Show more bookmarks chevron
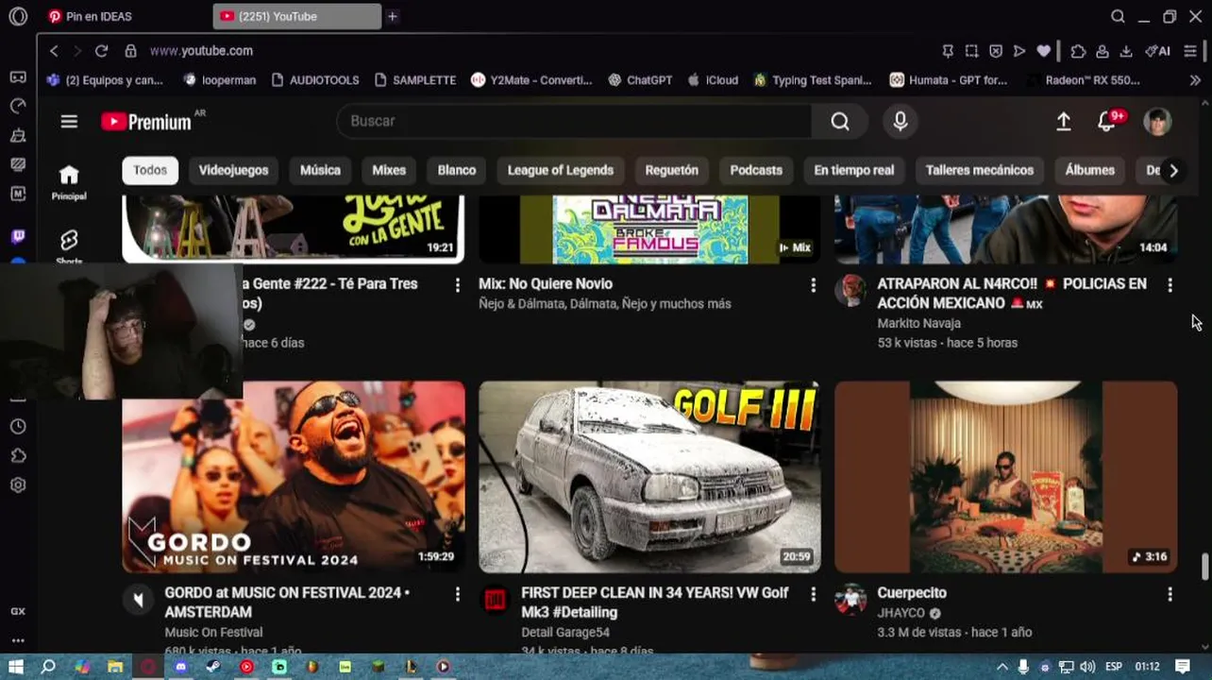 point(1195,80)
